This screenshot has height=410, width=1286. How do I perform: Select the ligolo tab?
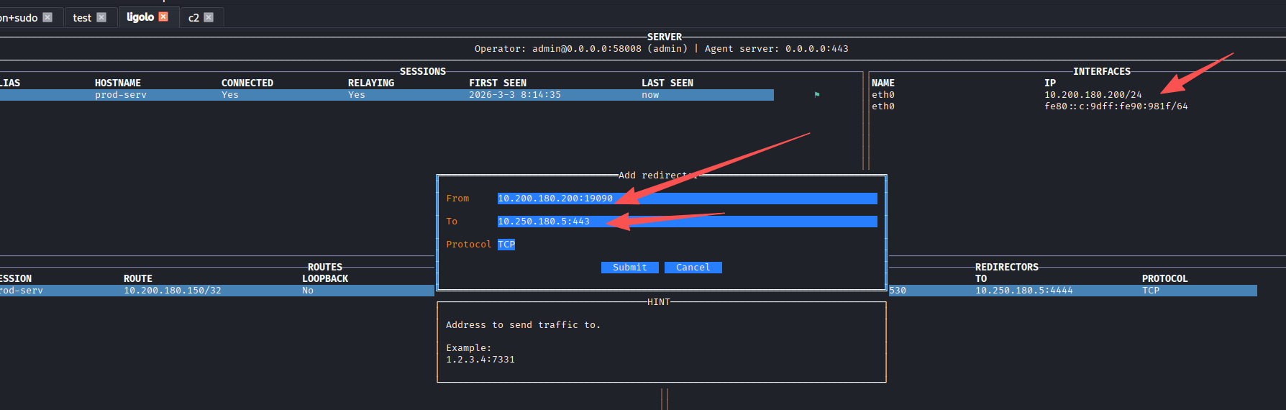(x=140, y=17)
